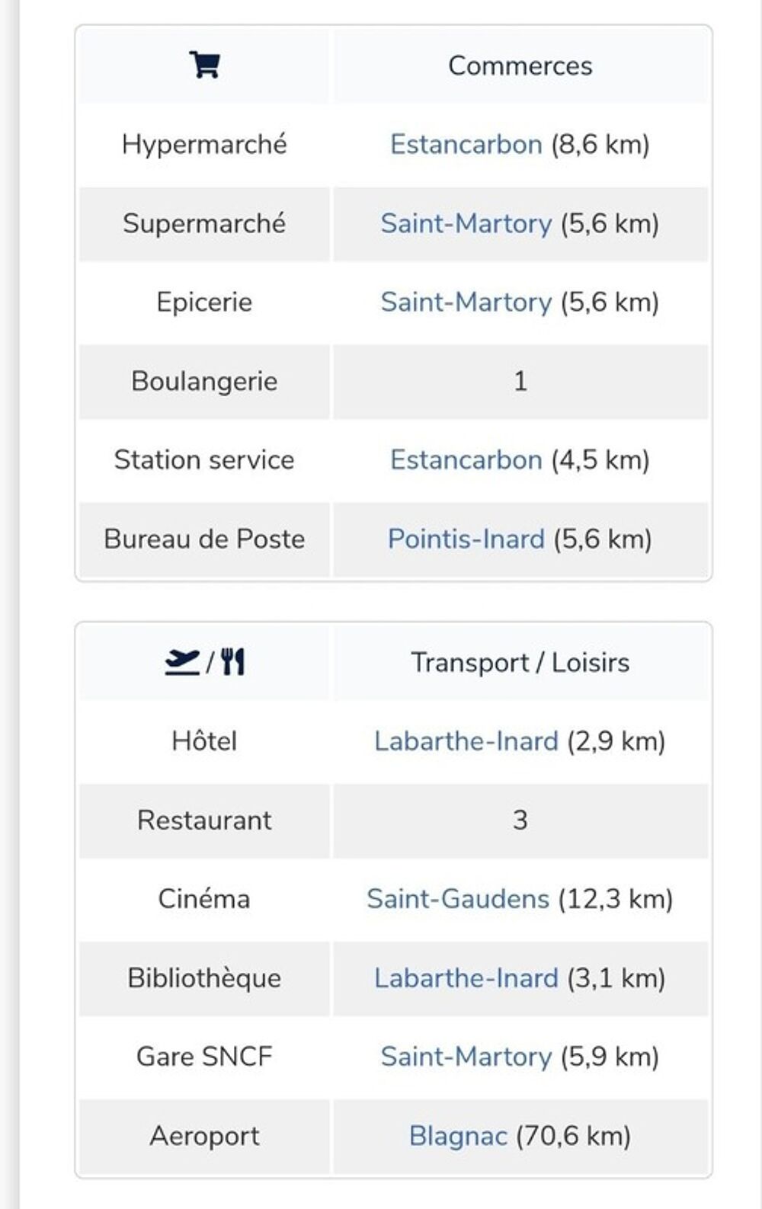762x1209 pixels.
Task: Follow Saint-Martory link for Gare SNCF
Action: (x=466, y=1056)
